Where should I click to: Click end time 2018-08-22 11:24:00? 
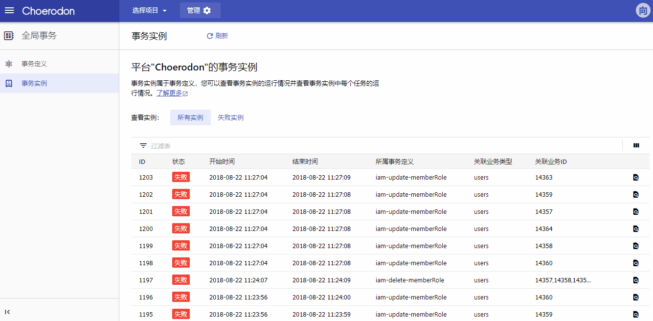pyautogui.click(x=321, y=297)
